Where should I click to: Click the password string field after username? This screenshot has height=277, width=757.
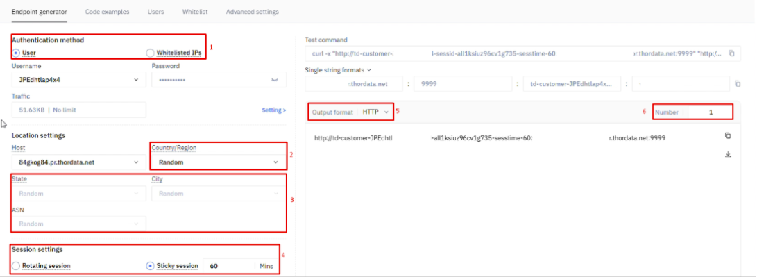tap(681, 83)
